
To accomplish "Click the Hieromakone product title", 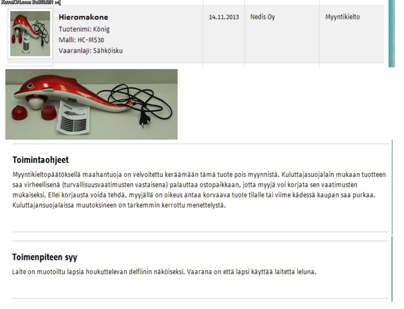I will tap(83, 17).
